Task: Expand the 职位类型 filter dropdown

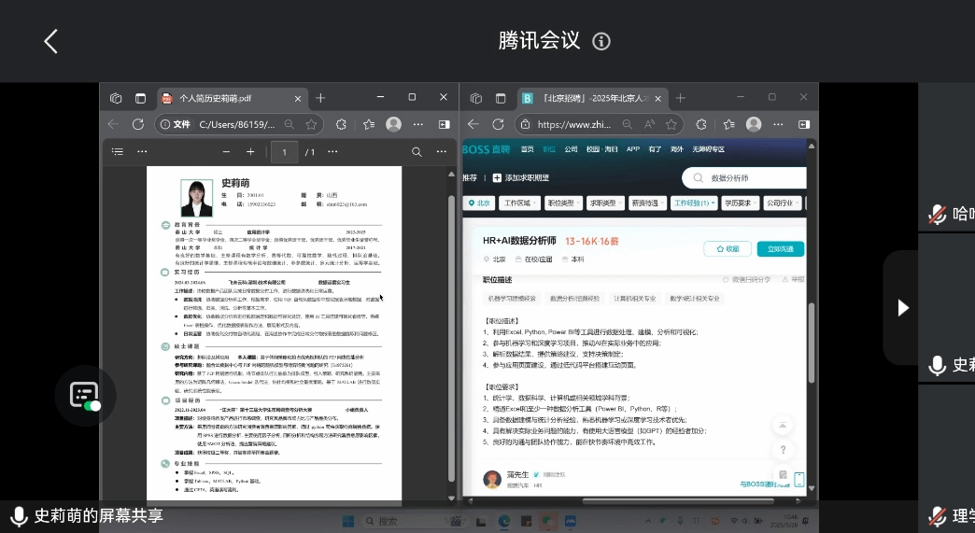Action: coord(563,203)
